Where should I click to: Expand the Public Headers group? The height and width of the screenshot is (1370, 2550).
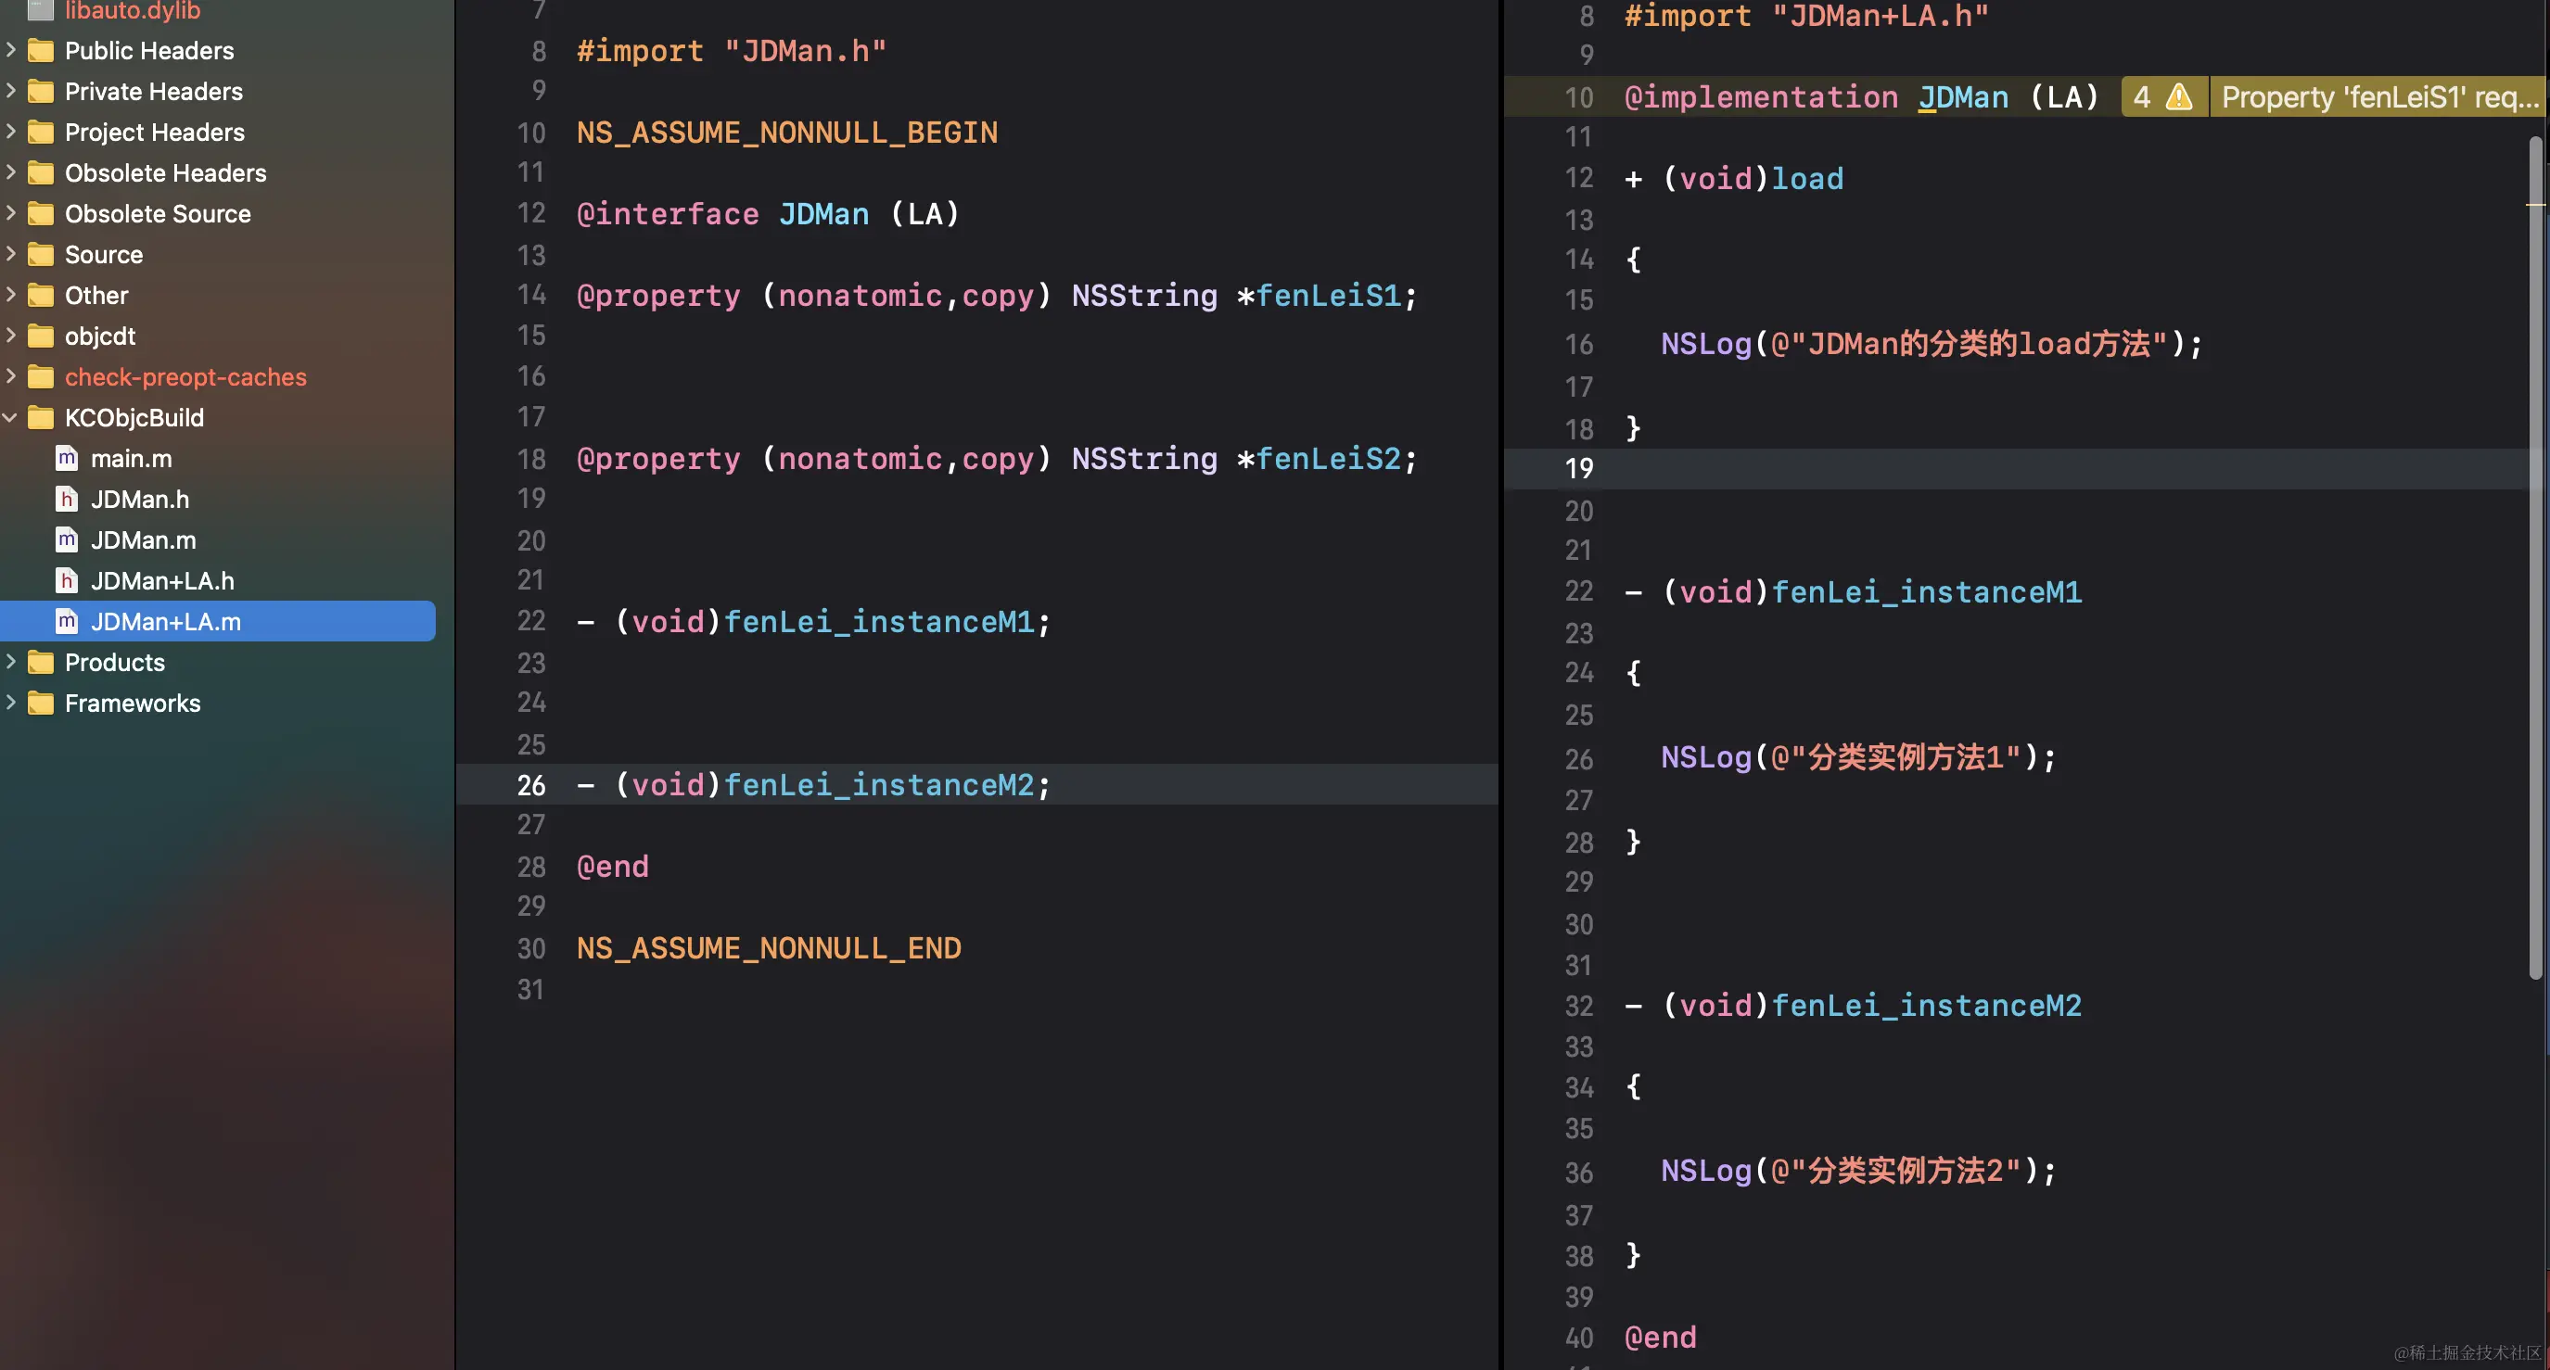[11, 49]
